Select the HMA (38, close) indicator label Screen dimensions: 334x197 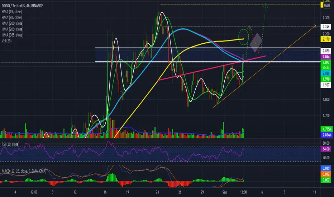point(12,18)
